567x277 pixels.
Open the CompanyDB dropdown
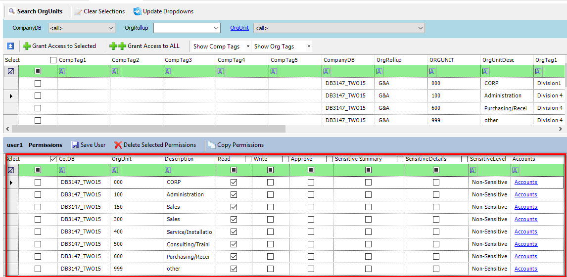pyautogui.click(x=81, y=28)
